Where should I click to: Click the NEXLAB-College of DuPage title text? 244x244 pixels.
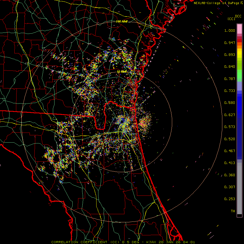coord(218,3)
